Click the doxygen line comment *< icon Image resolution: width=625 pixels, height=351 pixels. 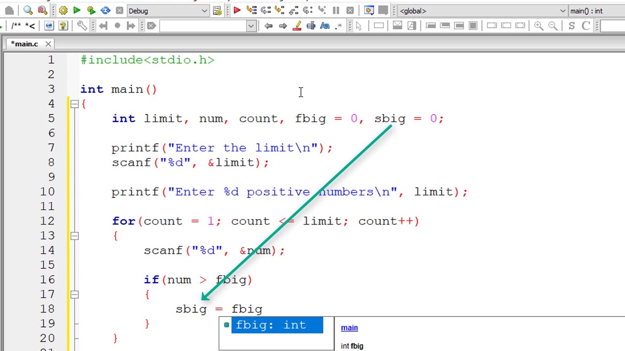click(x=30, y=26)
